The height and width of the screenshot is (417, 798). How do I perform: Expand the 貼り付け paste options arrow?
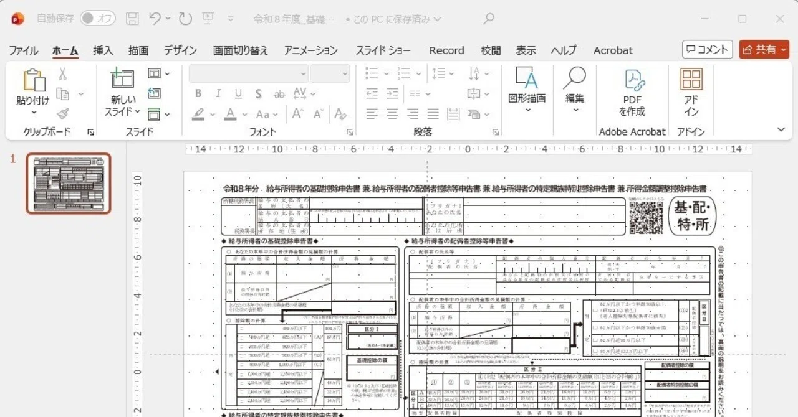(x=34, y=113)
